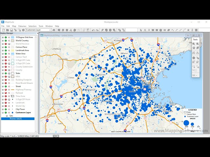This screenshot has height=157, width=210.
Task: Select the Theme: SALES tree item
Action: click(x=18, y=119)
